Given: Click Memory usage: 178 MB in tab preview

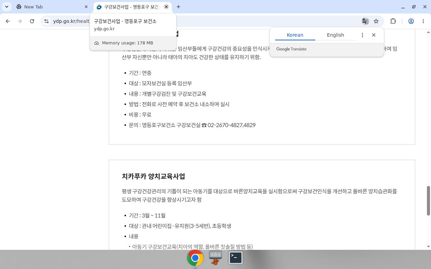Looking at the screenshot, I should click(x=127, y=43).
